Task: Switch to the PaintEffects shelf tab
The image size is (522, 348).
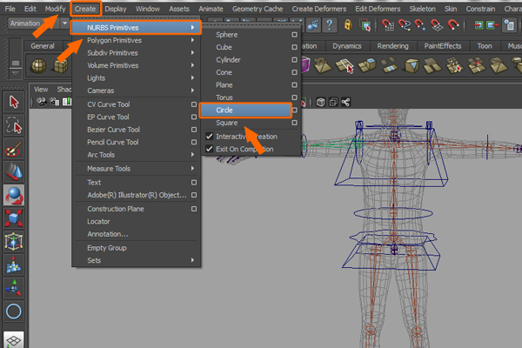Action: tap(443, 46)
